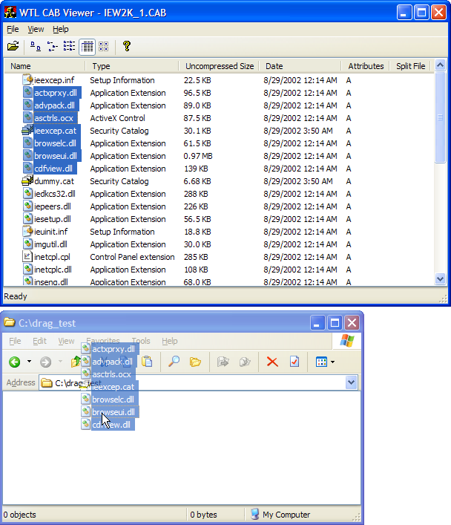The image size is (451, 525).
Task: Switch to Small Icons view in CAB Viewer
Action: (52, 46)
